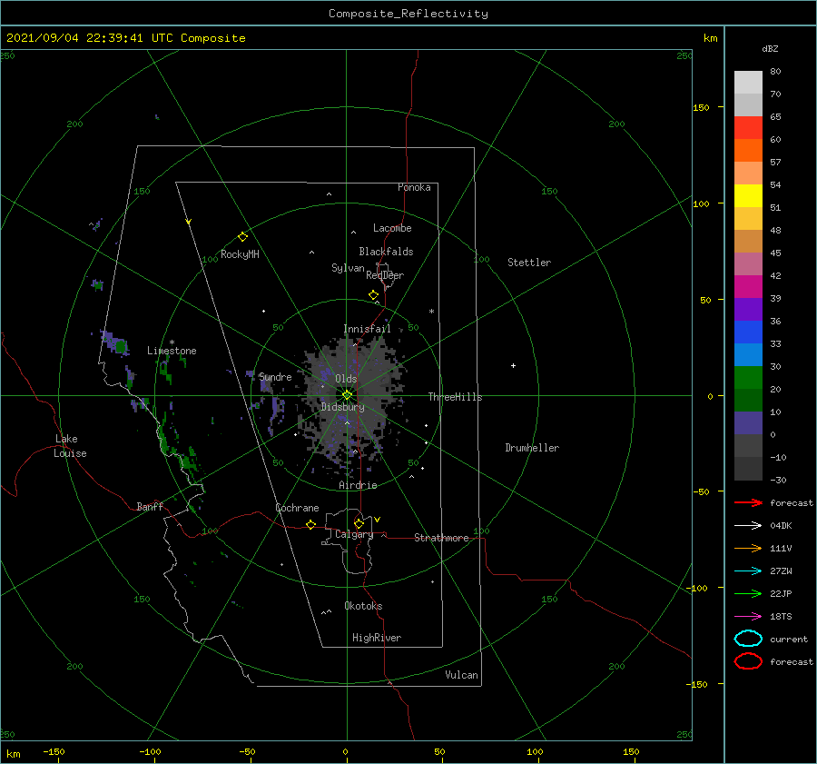The image size is (817, 764).
Task: Click the Vulcan town label
Action: (461, 675)
